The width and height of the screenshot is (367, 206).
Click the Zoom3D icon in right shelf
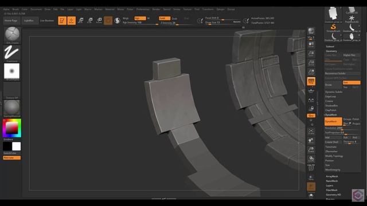[x=311, y=150]
